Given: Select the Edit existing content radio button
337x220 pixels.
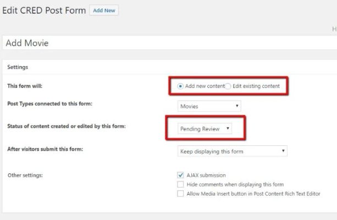Looking at the screenshot, I should coord(228,86).
